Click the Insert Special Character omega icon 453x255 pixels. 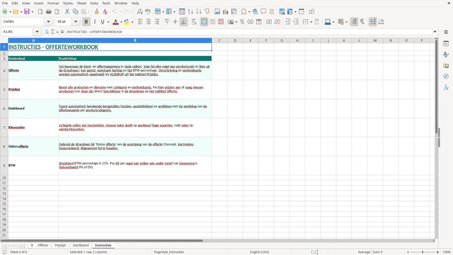[x=244, y=12]
